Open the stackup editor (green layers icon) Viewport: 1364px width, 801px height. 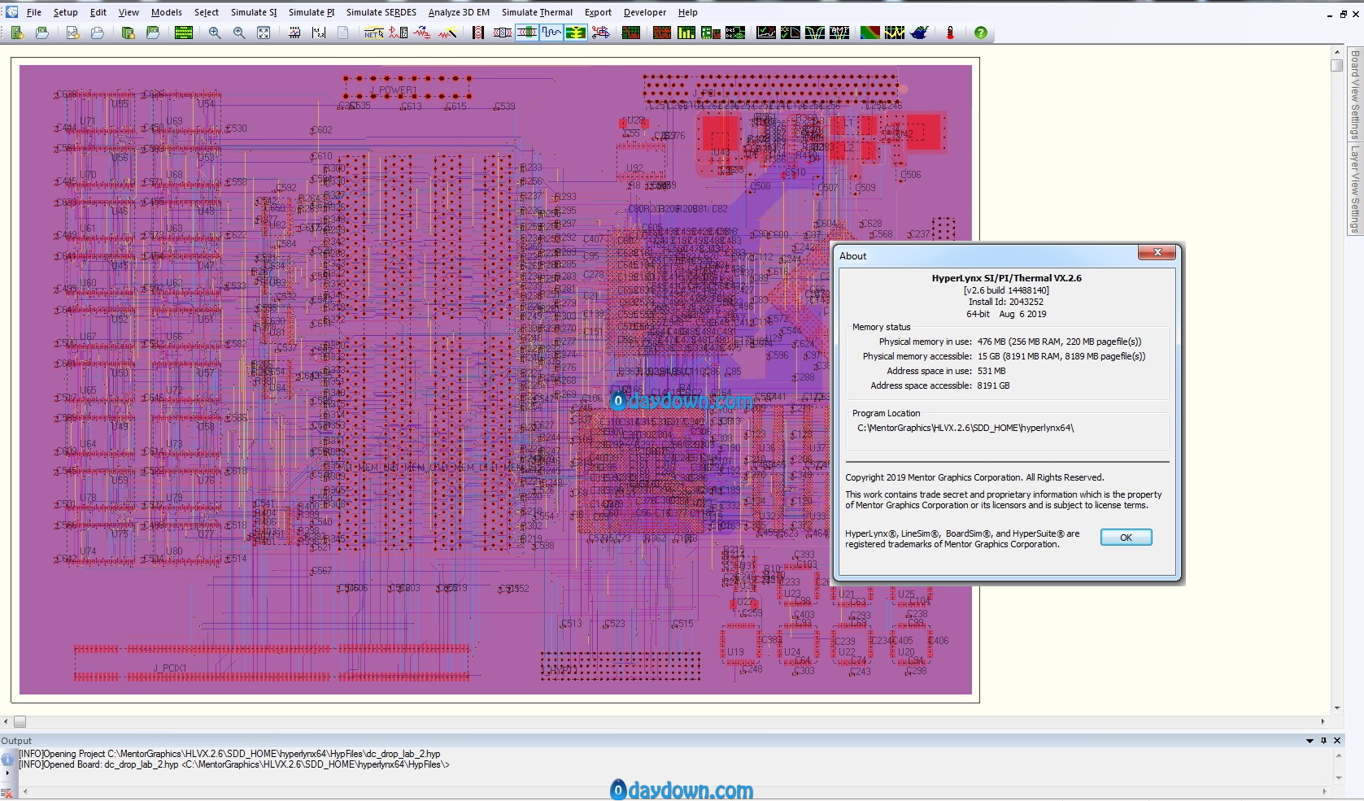tap(184, 33)
